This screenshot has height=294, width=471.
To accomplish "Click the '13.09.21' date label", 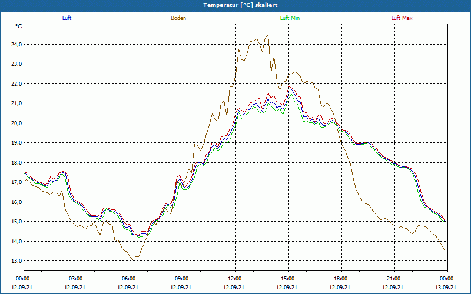I will point(446,287).
